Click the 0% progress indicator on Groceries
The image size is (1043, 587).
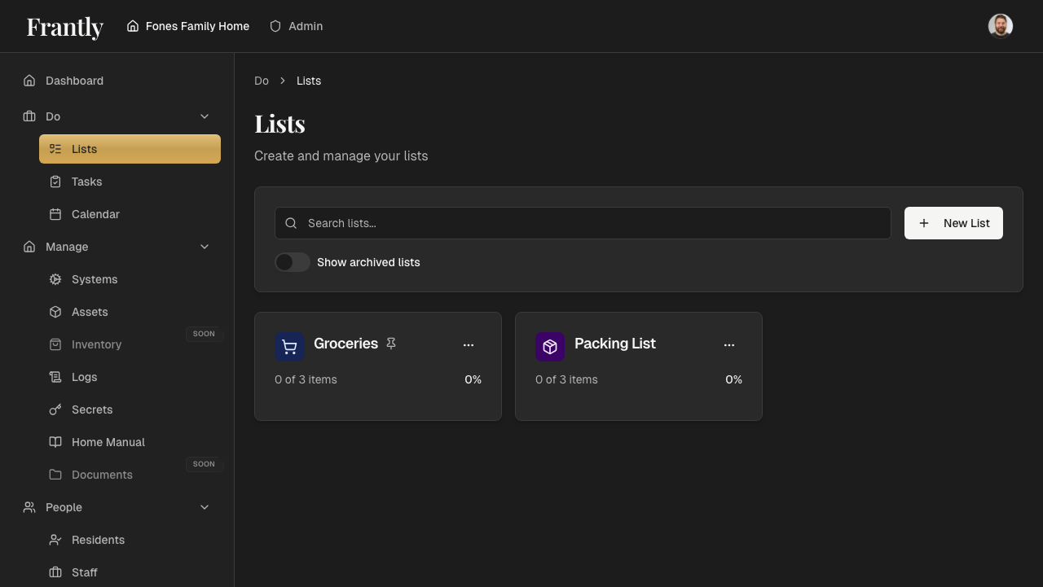[x=473, y=379]
